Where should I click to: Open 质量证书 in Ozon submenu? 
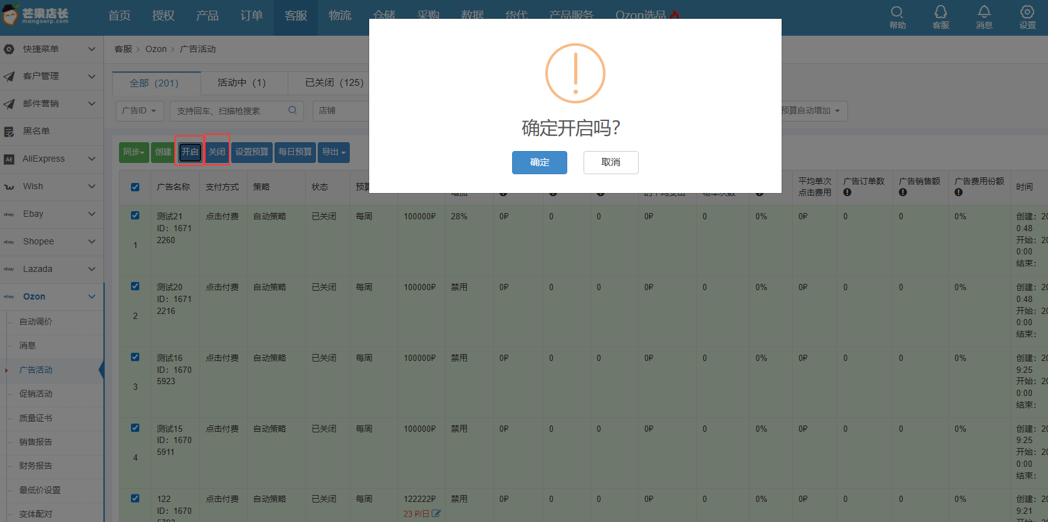point(36,418)
